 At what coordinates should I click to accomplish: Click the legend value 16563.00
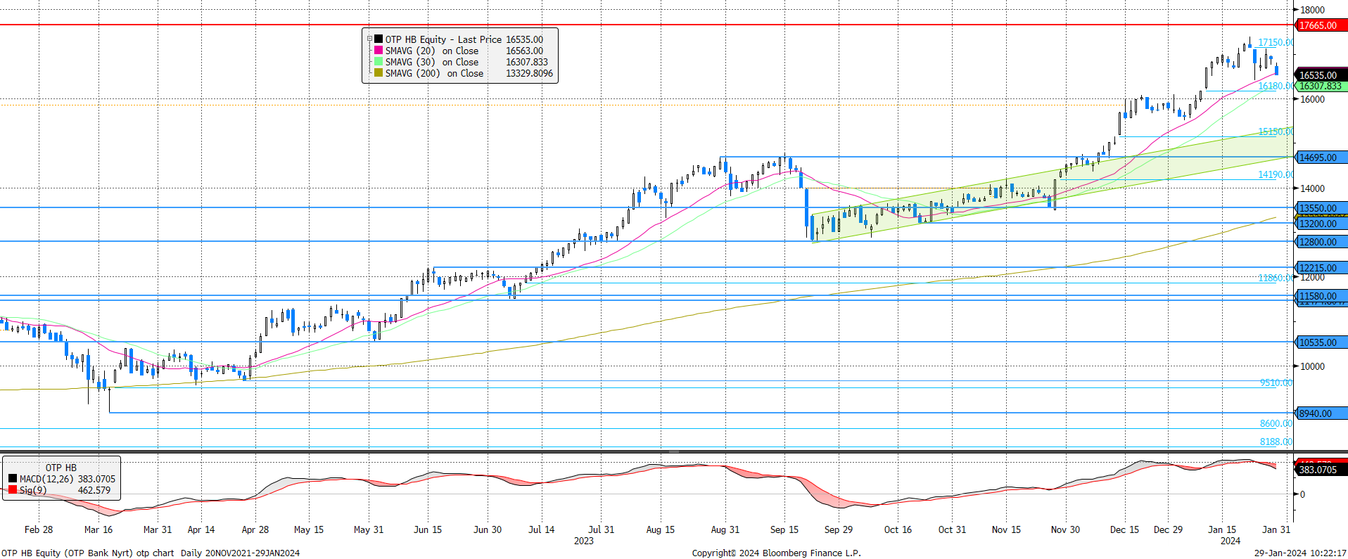[x=525, y=51]
